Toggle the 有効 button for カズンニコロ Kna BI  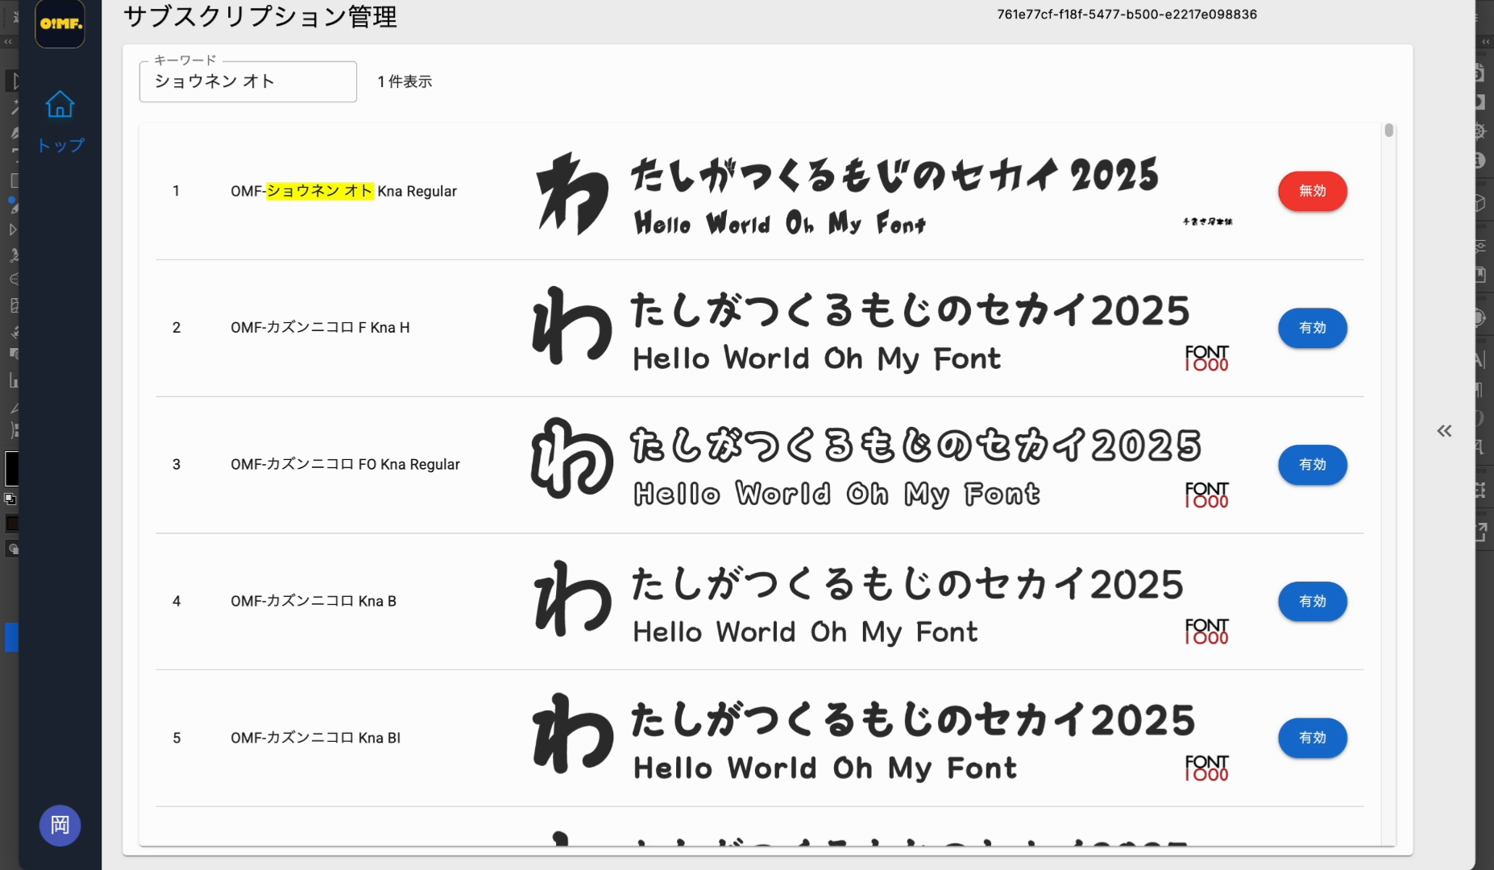pos(1312,738)
